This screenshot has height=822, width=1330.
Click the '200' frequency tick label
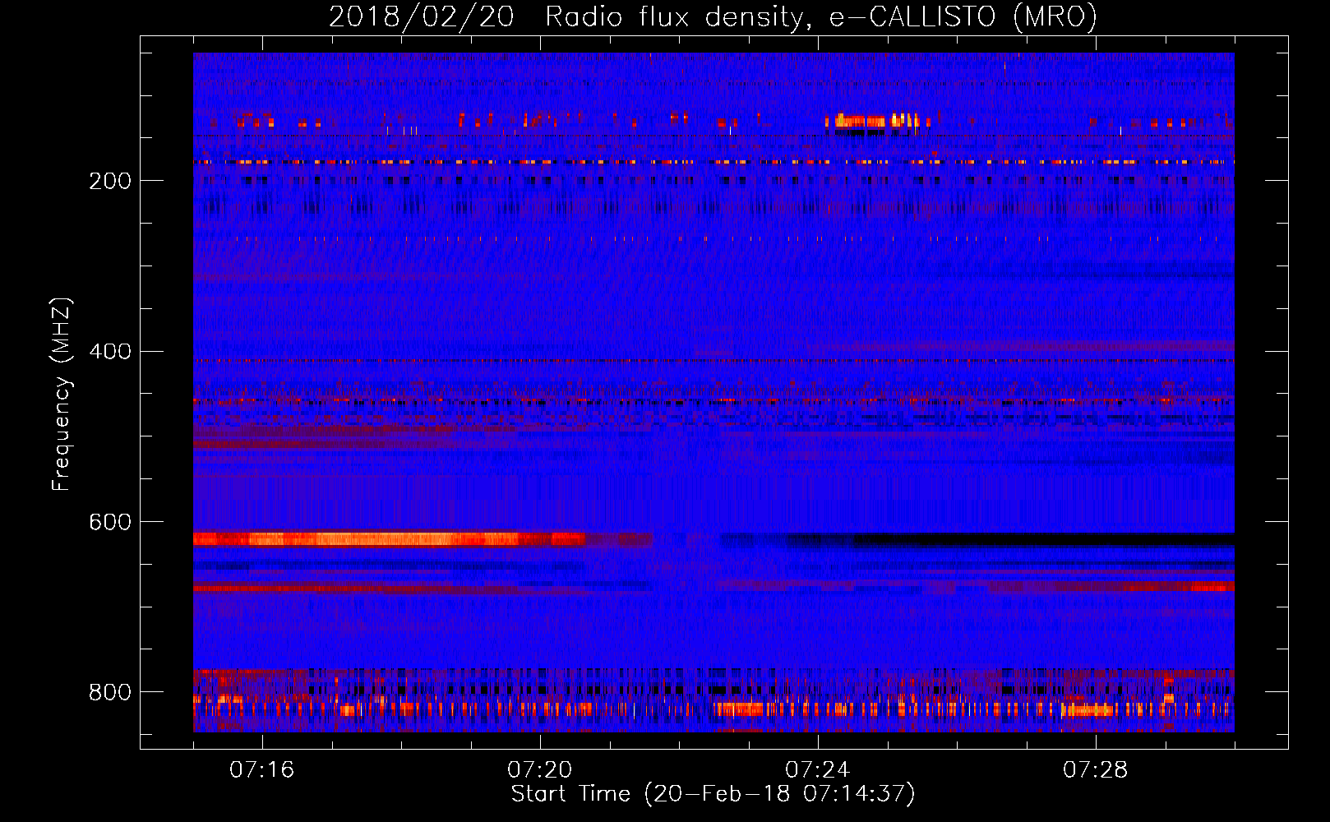pyautogui.click(x=110, y=181)
